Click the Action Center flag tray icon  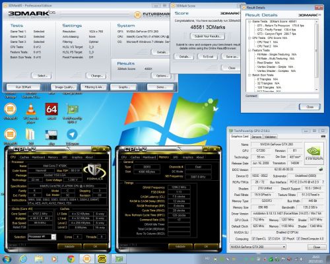pos(284,259)
